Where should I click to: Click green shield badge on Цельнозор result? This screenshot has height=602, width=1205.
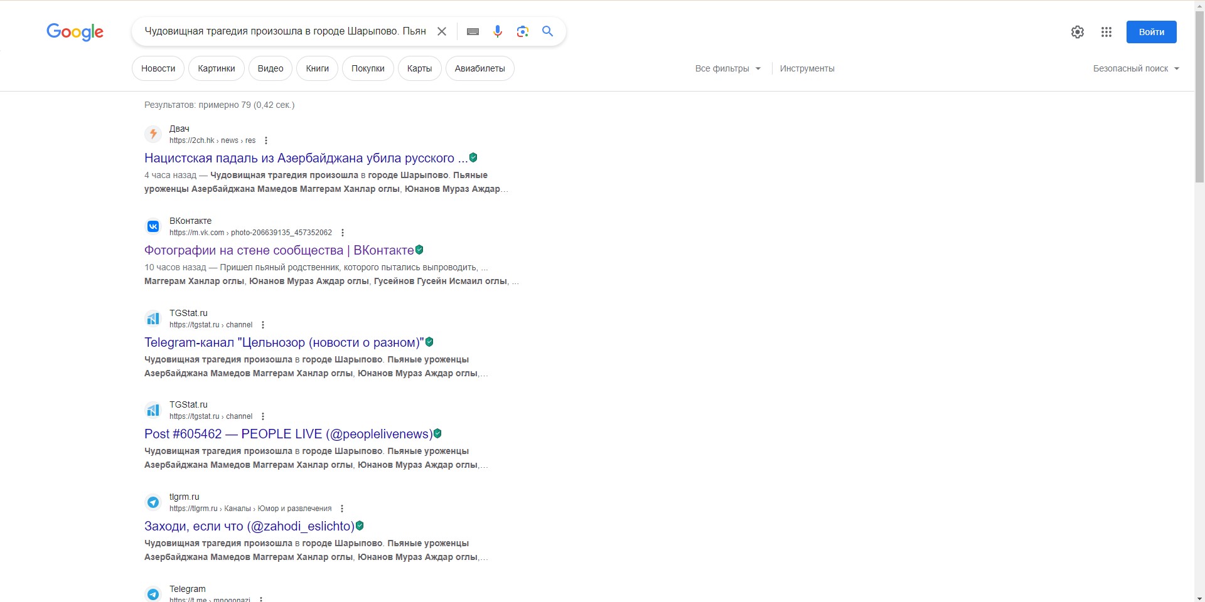tap(429, 342)
